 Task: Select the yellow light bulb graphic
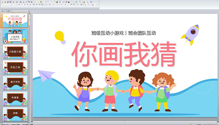pyautogui.click(x=60, y=37)
